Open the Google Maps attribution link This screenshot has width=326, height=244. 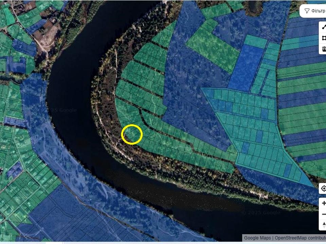pos(257,238)
